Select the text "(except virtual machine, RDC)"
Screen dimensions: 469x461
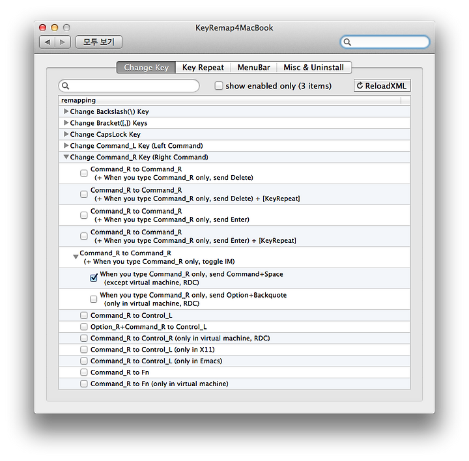click(x=151, y=283)
